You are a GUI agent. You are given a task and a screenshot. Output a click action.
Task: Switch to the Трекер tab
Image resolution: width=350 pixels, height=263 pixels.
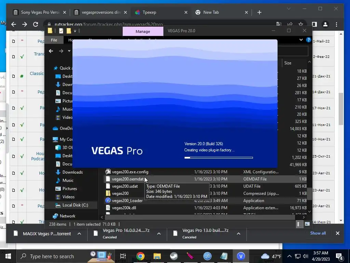161,12
